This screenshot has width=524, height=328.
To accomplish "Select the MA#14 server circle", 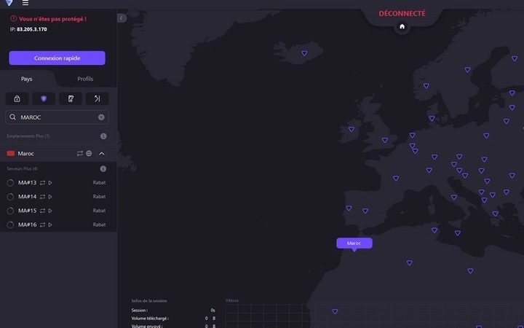I will coord(10,197).
